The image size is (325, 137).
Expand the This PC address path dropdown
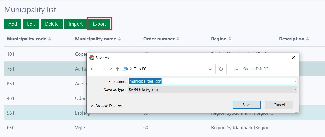point(210,69)
